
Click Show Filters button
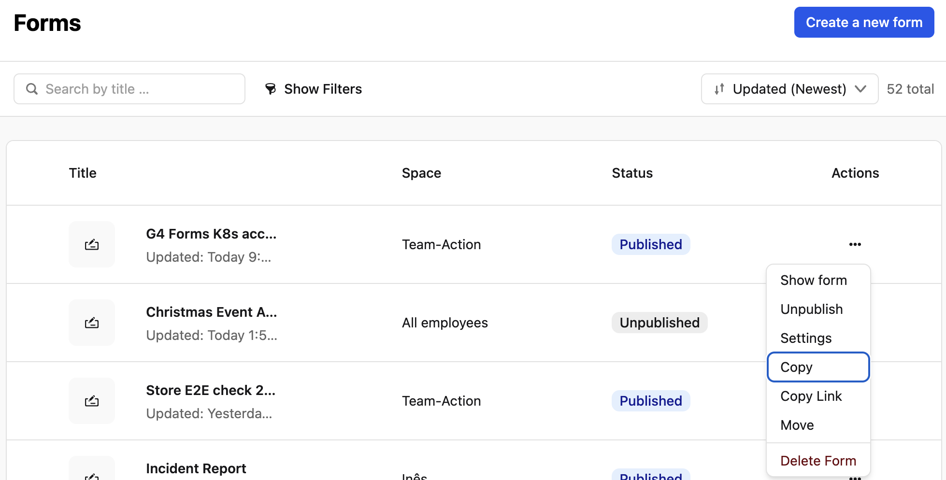[x=314, y=89]
